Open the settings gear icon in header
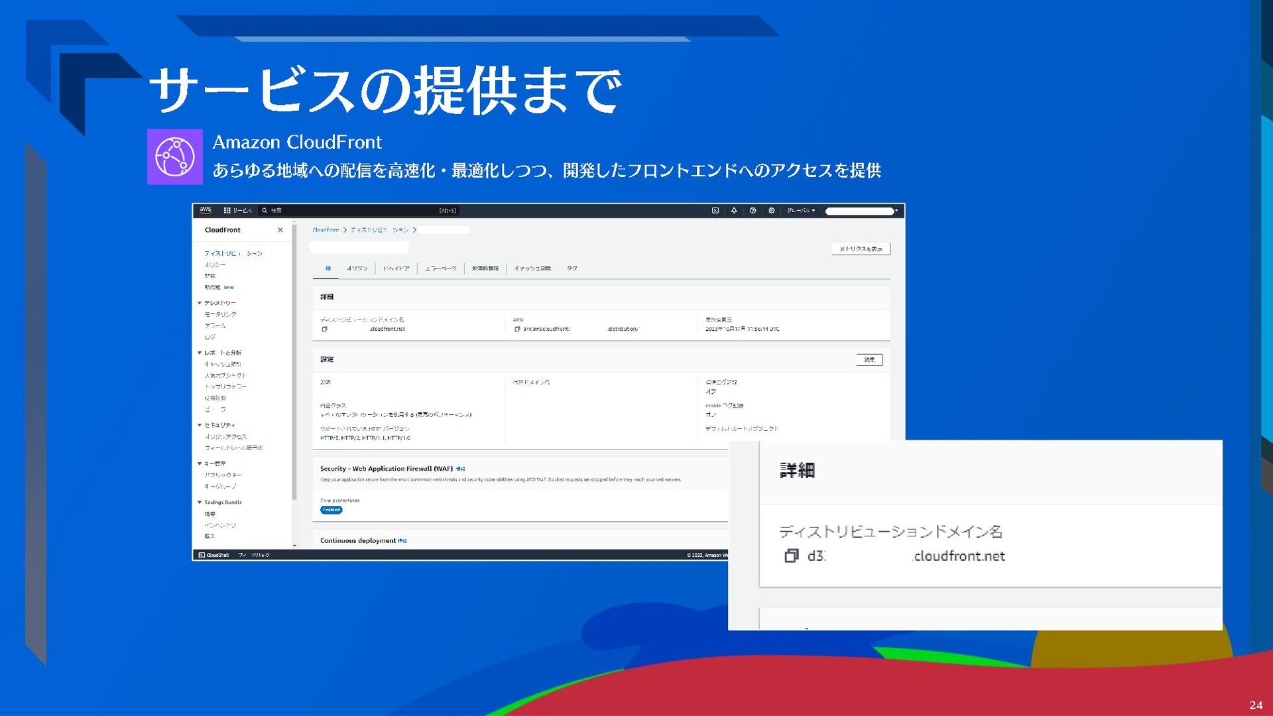The height and width of the screenshot is (716, 1273). click(771, 210)
